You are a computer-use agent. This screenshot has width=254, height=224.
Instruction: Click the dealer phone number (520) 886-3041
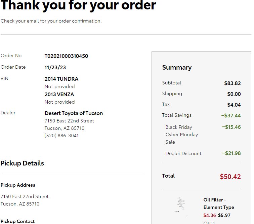[61, 136]
